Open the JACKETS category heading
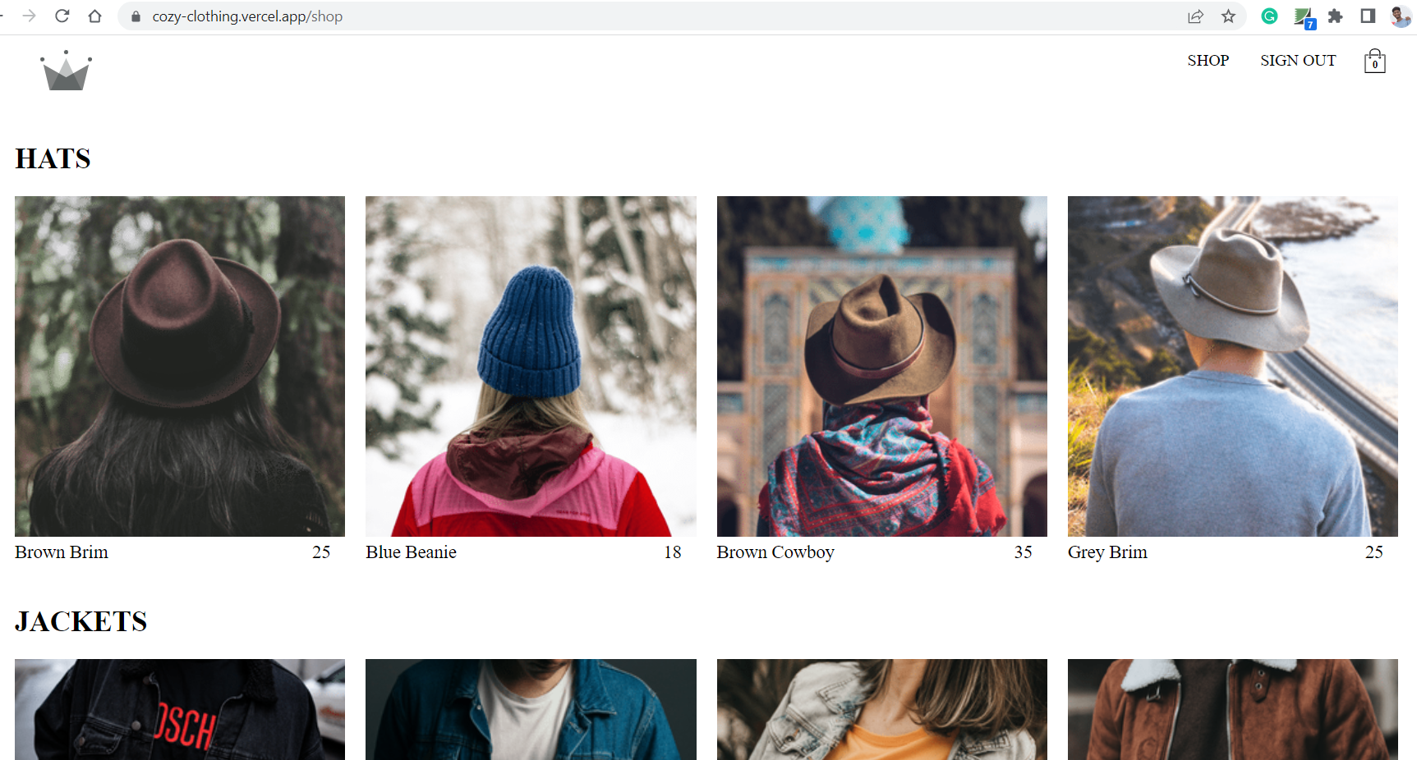 click(x=81, y=621)
